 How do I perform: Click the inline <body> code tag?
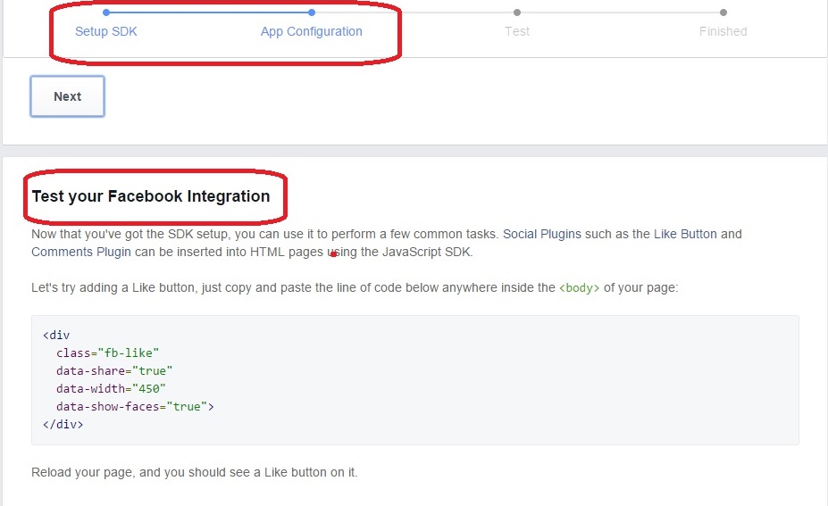580,288
